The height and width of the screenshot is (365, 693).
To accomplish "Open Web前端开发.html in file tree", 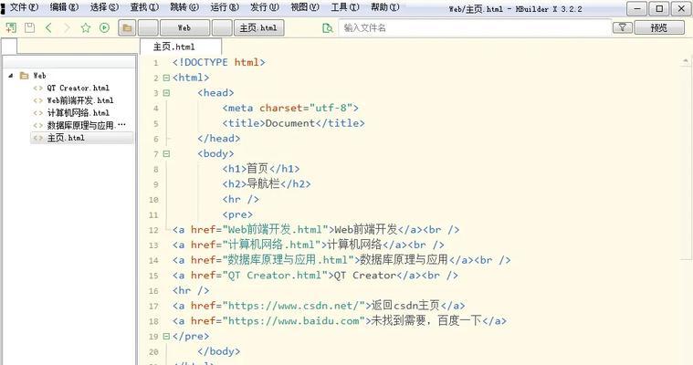I will (x=80, y=100).
